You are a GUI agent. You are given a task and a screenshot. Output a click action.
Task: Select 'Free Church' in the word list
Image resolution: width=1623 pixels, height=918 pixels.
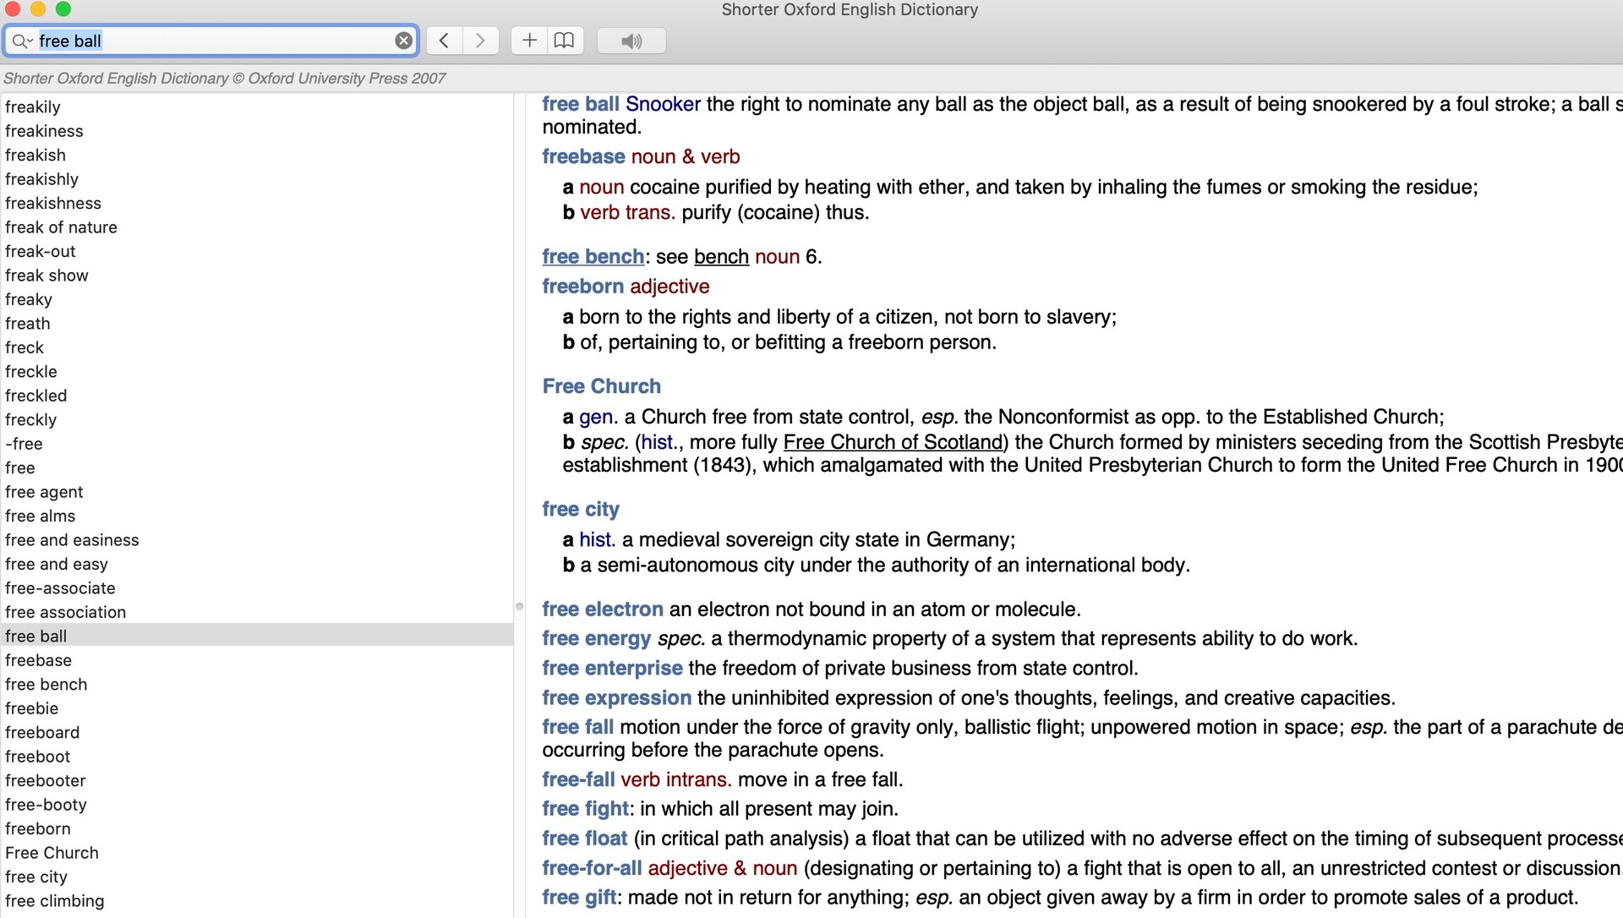(257, 854)
